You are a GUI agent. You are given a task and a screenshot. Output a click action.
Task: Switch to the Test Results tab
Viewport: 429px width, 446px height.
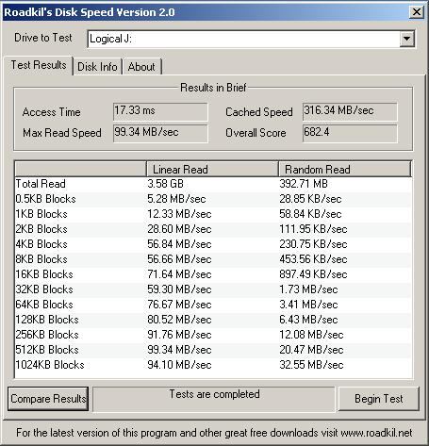click(39, 65)
